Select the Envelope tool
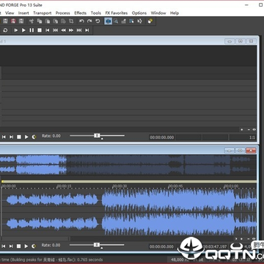Image resolution: width=264 pixels, height=264 pixels. [x=139, y=21]
